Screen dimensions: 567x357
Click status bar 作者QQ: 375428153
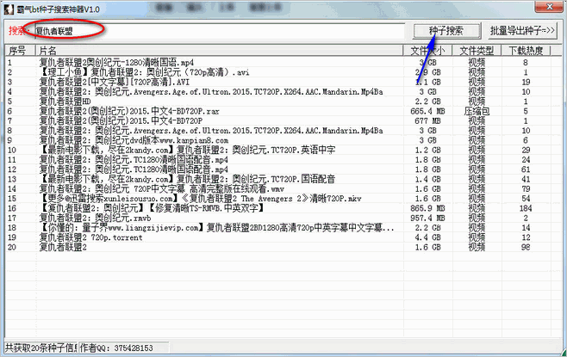(116, 348)
